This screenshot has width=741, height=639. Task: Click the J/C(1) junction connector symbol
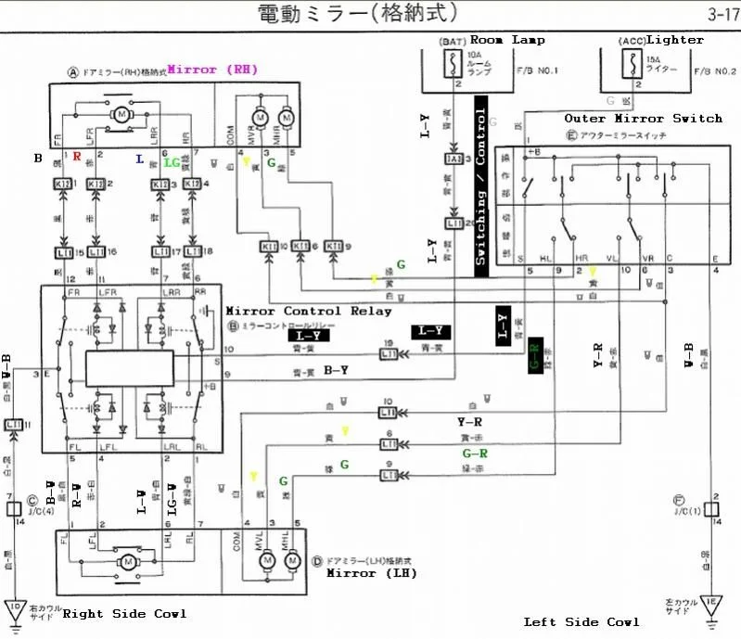(x=712, y=508)
